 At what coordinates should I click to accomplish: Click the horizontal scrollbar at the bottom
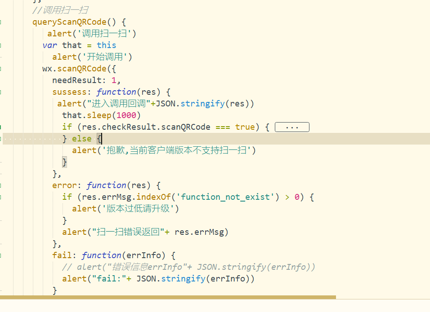pyautogui.click(x=168, y=297)
